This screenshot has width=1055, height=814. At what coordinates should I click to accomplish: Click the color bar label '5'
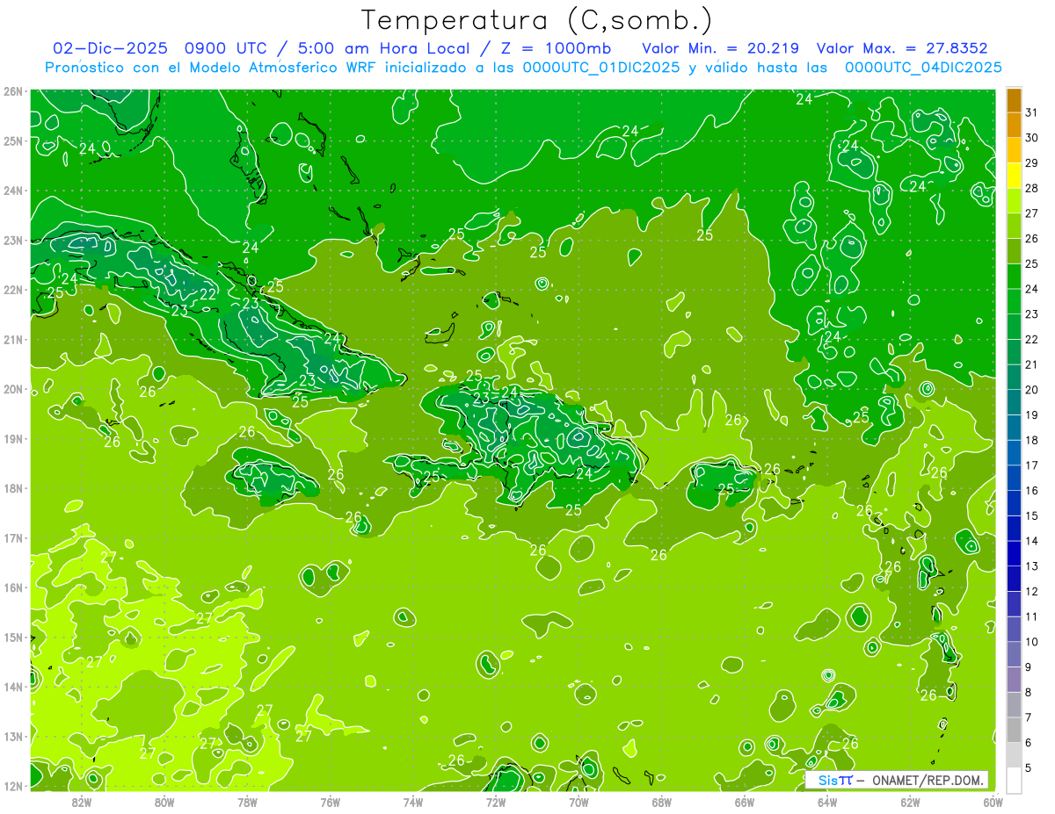tap(1029, 767)
